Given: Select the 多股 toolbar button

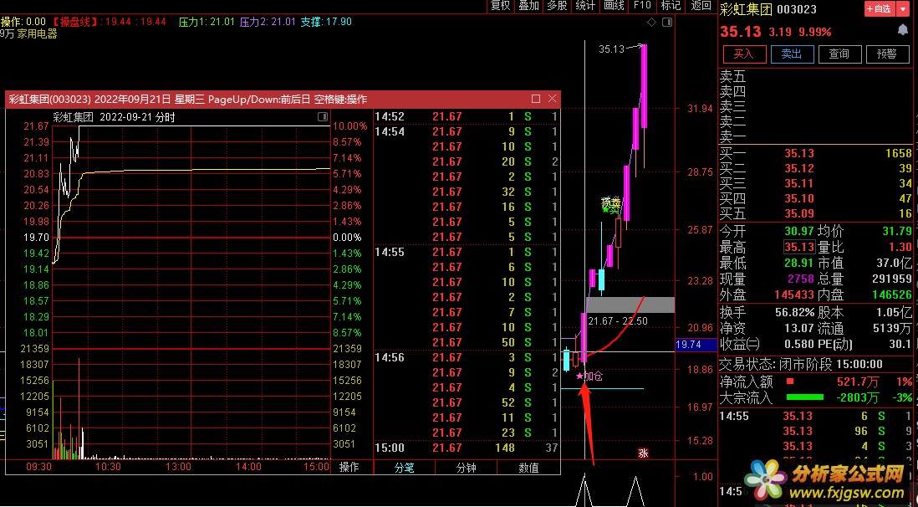Looking at the screenshot, I should pyautogui.click(x=557, y=6).
